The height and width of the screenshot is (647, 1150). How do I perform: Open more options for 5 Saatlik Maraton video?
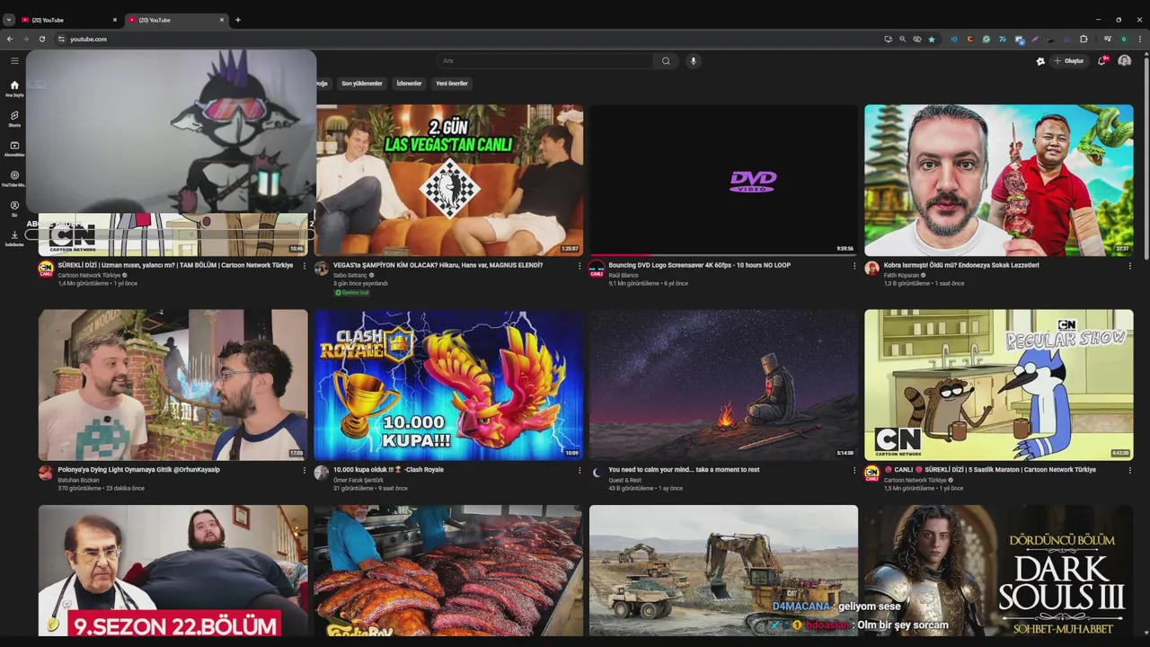pyautogui.click(x=1130, y=470)
